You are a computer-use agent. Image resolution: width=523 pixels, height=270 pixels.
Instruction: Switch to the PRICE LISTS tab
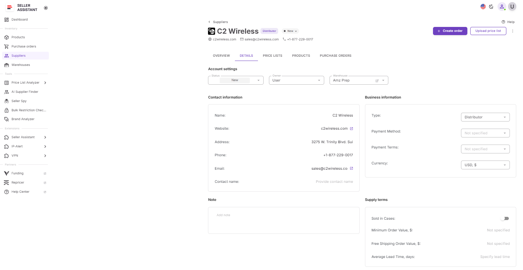click(272, 56)
